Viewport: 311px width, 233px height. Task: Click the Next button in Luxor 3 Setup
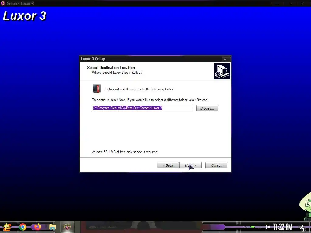[190, 165]
